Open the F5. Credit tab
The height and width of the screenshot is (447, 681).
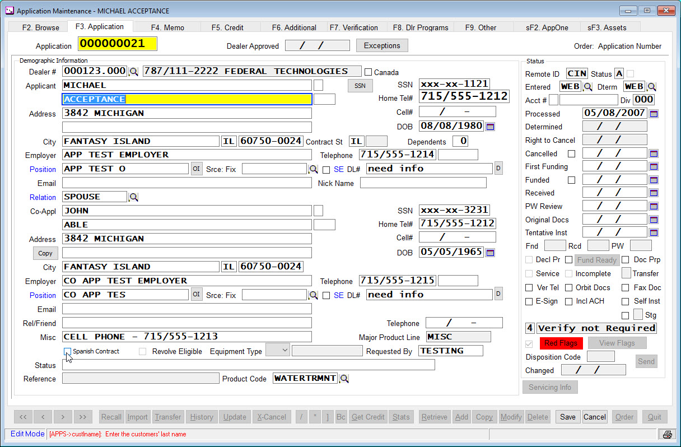227,27
